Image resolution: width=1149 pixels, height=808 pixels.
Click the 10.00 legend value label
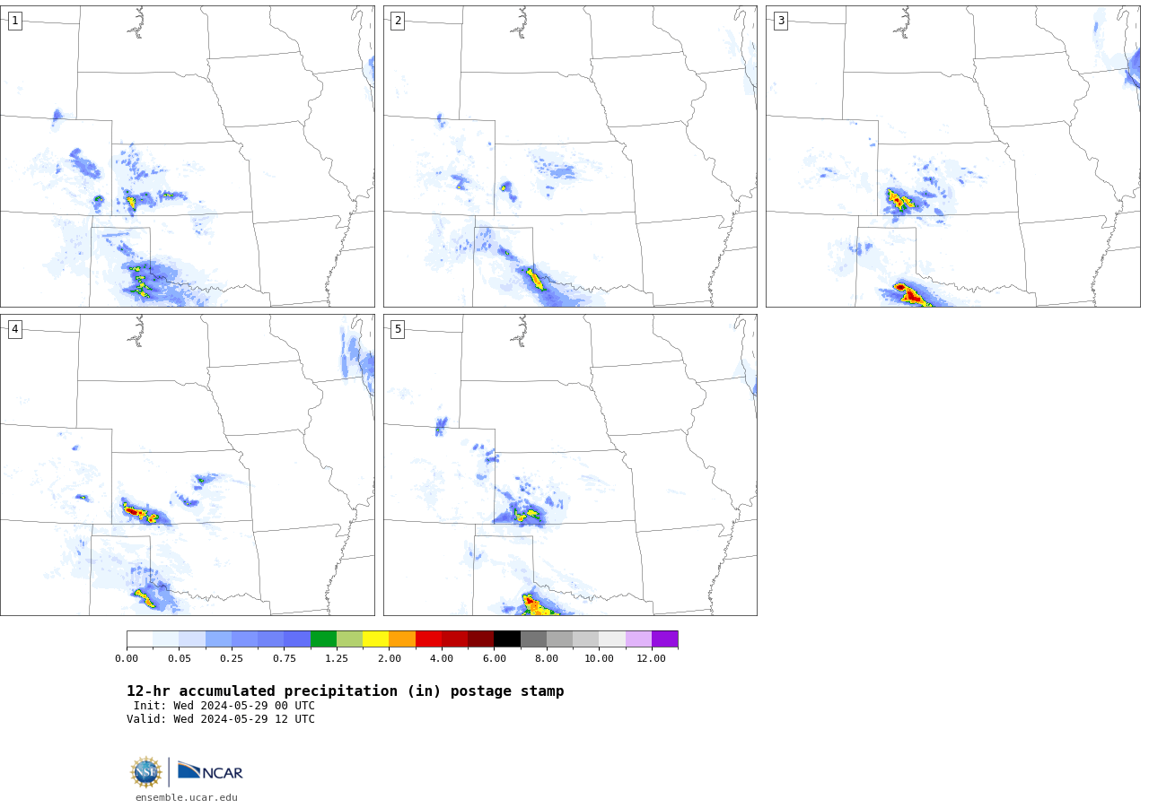pyautogui.click(x=599, y=658)
